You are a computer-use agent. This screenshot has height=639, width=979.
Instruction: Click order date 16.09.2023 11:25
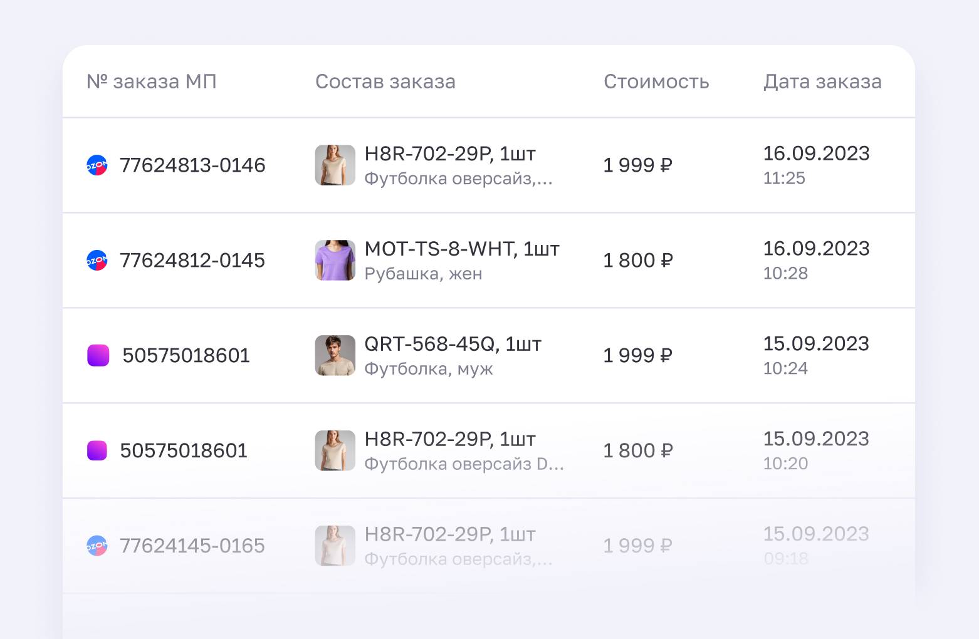(x=816, y=164)
